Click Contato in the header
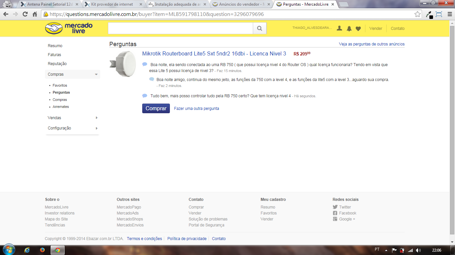 (x=398, y=29)
